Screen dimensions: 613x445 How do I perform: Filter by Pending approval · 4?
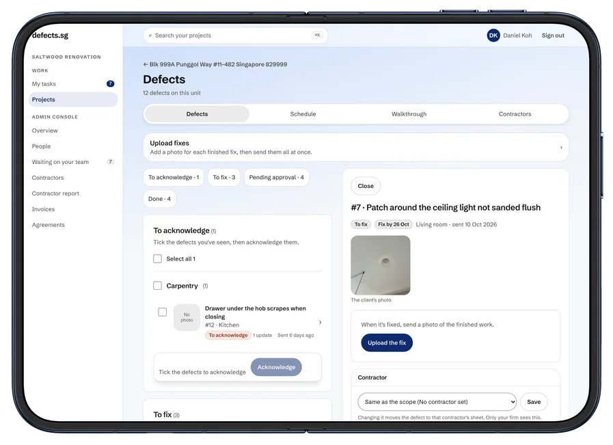tap(276, 177)
